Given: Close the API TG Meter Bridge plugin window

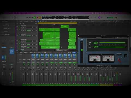Looking at the screenshot, I should point(78,36).
